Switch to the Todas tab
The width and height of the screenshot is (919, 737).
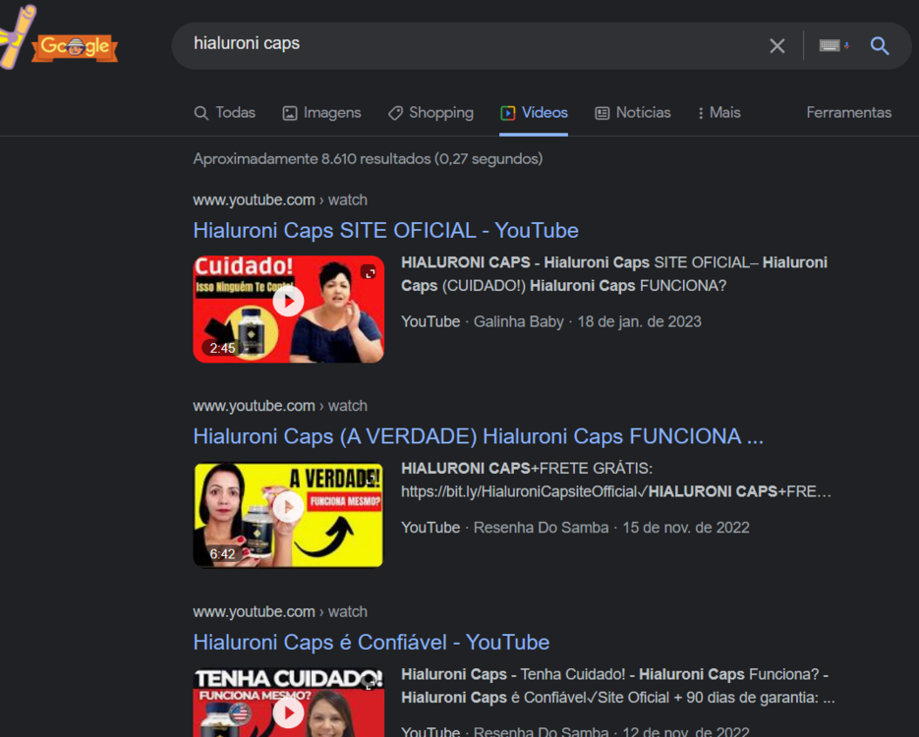tap(225, 112)
